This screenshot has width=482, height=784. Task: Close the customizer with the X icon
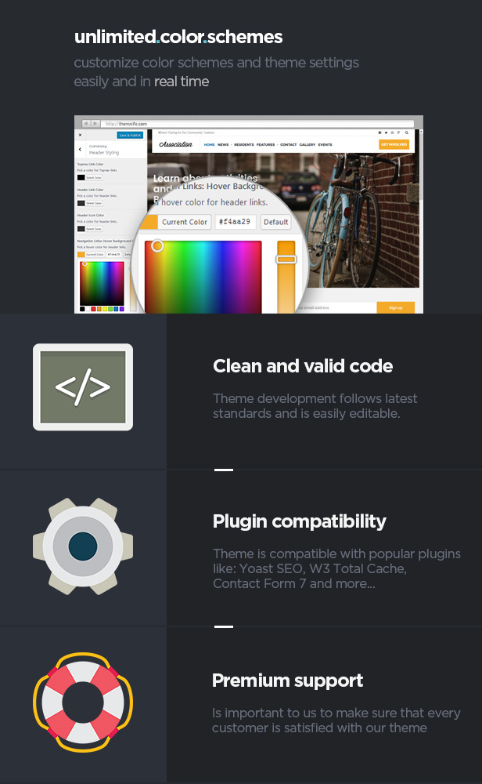pos(80,135)
